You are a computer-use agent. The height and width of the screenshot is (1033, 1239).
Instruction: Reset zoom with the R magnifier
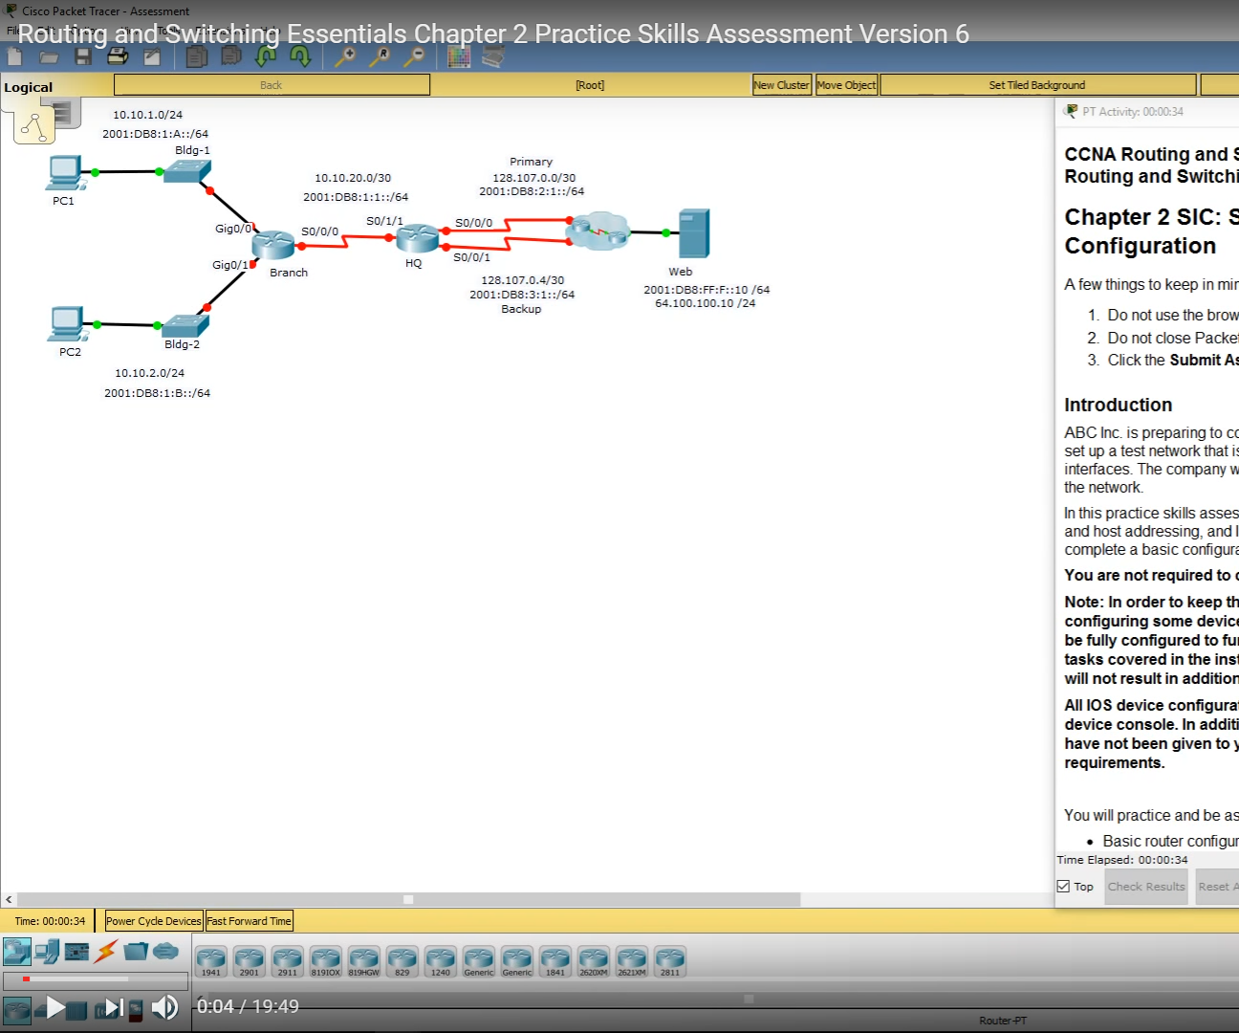pyautogui.click(x=380, y=56)
